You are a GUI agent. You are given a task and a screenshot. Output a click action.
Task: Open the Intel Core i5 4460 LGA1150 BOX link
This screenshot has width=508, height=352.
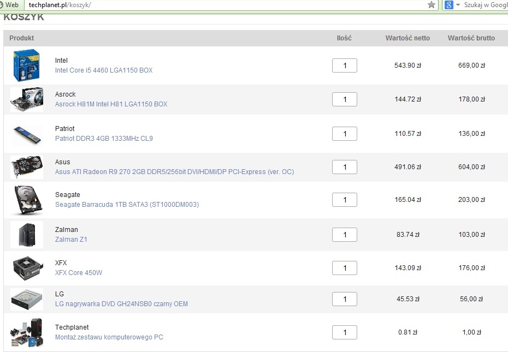104,70
